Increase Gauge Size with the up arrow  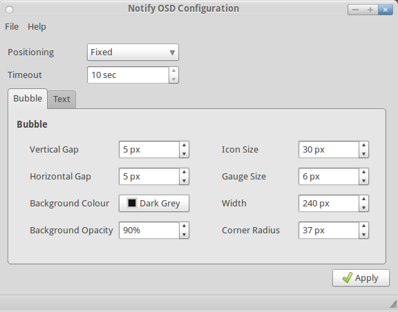(x=363, y=173)
